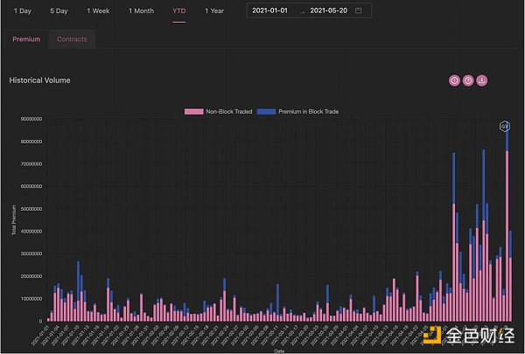The image size is (525, 354).
Task: Switch to the Contracts tab
Action: (x=72, y=39)
